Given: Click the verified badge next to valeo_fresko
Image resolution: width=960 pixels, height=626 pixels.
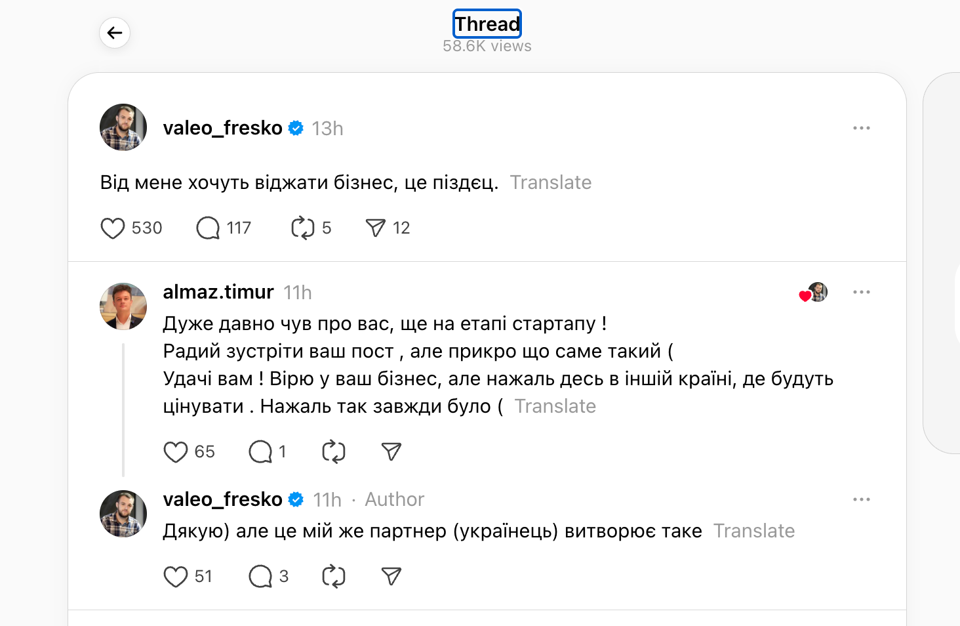Looking at the screenshot, I should (x=296, y=128).
